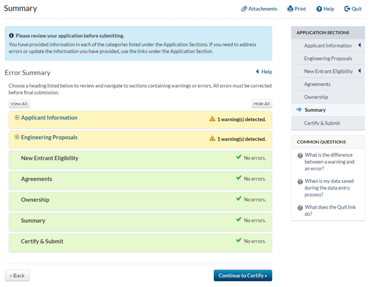The image size is (371, 287).
Task: Expand the Engineering Proposals warning section
Action: pyautogui.click(x=49, y=138)
